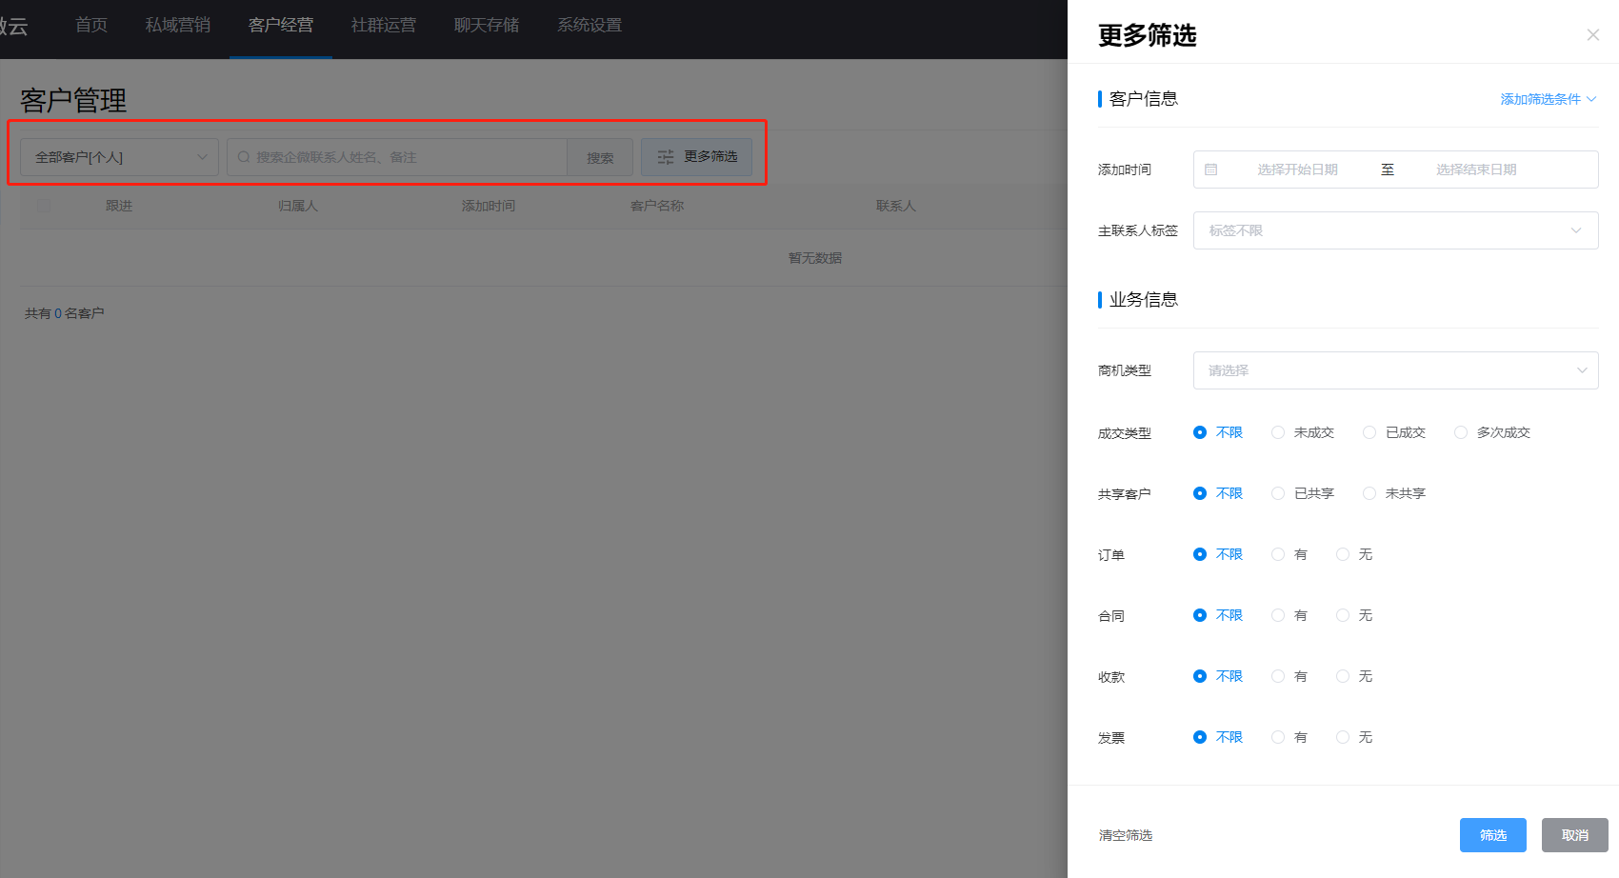Click the magnifier icon in search box
The width and height of the screenshot is (1619, 878).
(x=244, y=157)
